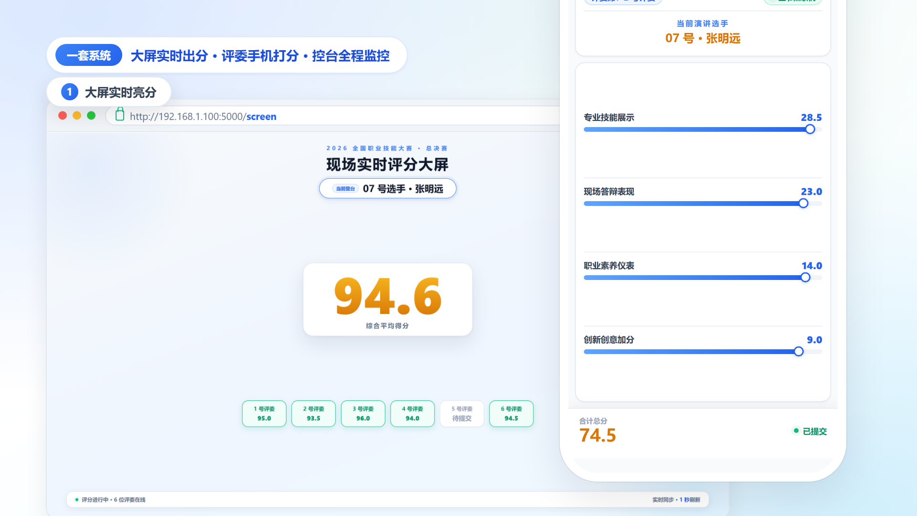Click the 74.5 total score

click(x=597, y=435)
